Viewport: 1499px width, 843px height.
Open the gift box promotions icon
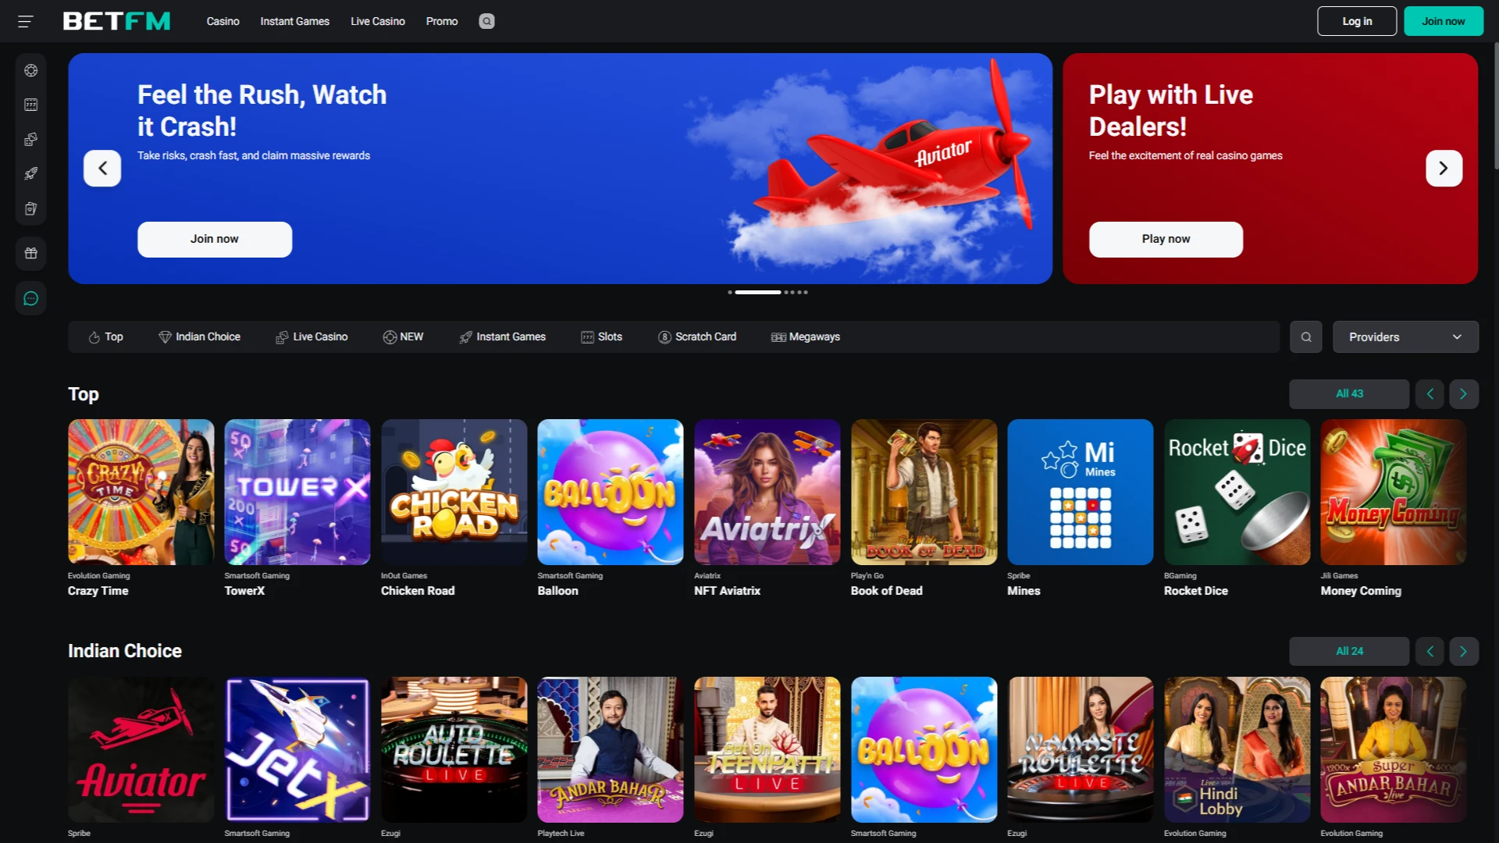(x=31, y=253)
